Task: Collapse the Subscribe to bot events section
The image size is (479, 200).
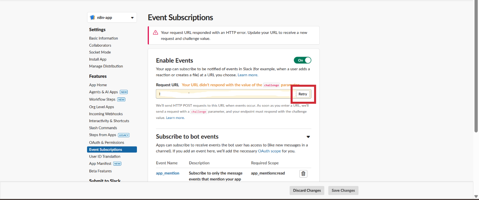Action: 308,137
